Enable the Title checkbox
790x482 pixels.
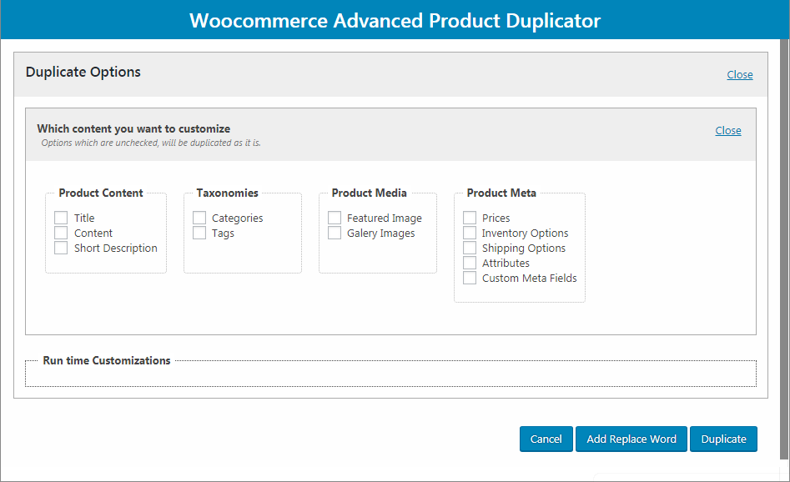coord(61,218)
